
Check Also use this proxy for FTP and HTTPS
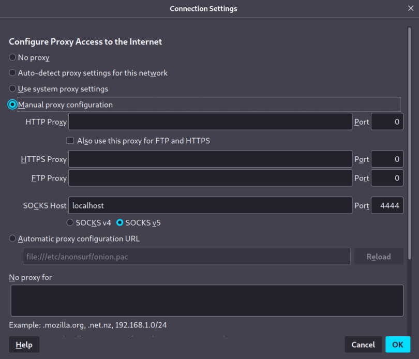(70, 140)
